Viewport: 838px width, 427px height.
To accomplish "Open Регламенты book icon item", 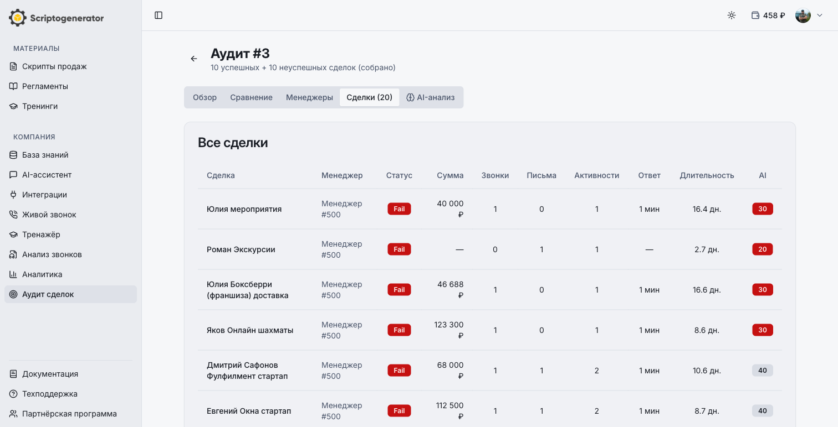I will pos(45,86).
